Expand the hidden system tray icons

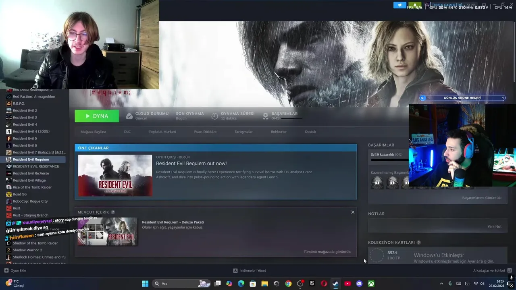click(x=441, y=284)
